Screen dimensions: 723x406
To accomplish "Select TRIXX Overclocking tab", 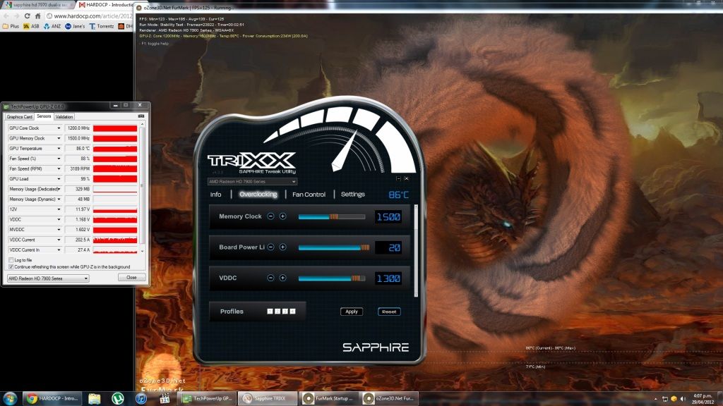I will click(258, 195).
